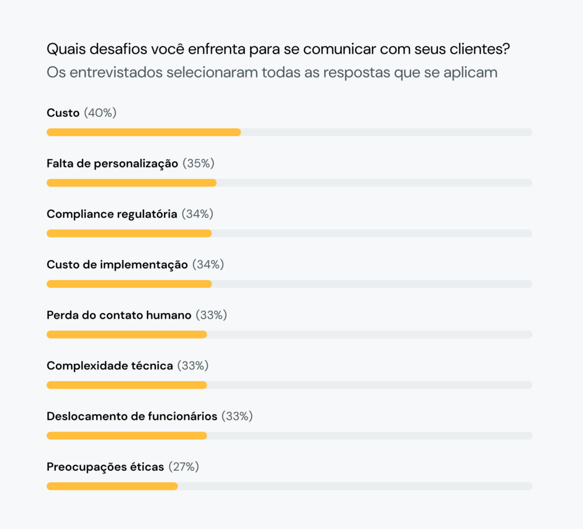Click the yellow Custo progress bar
Screen dimensions: 583x529
tap(143, 132)
